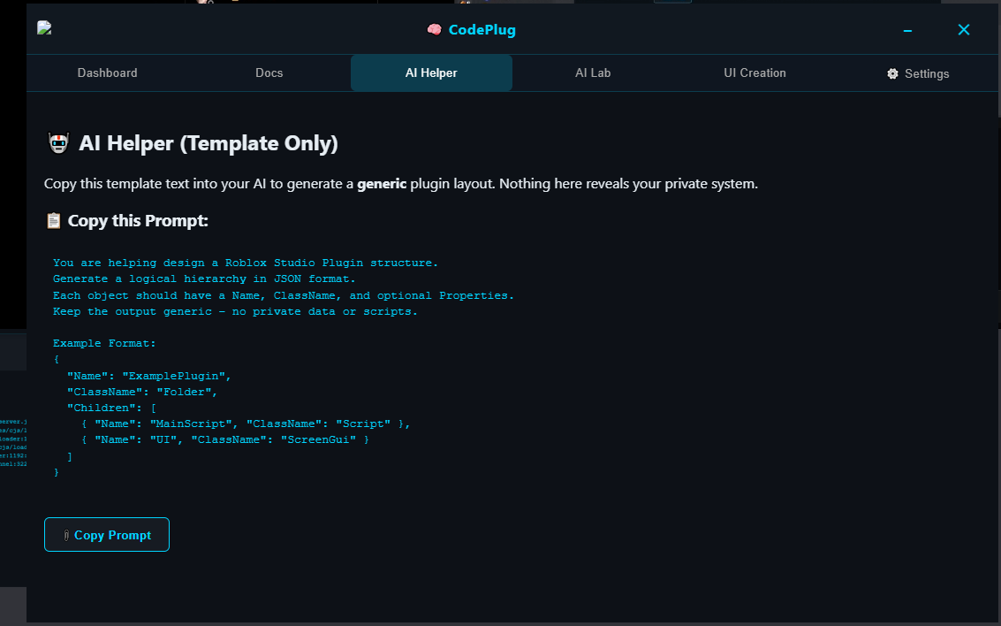Click the robot icon next to AI Helper heading
1001x626 pixels.
click(x=57, y=142)
